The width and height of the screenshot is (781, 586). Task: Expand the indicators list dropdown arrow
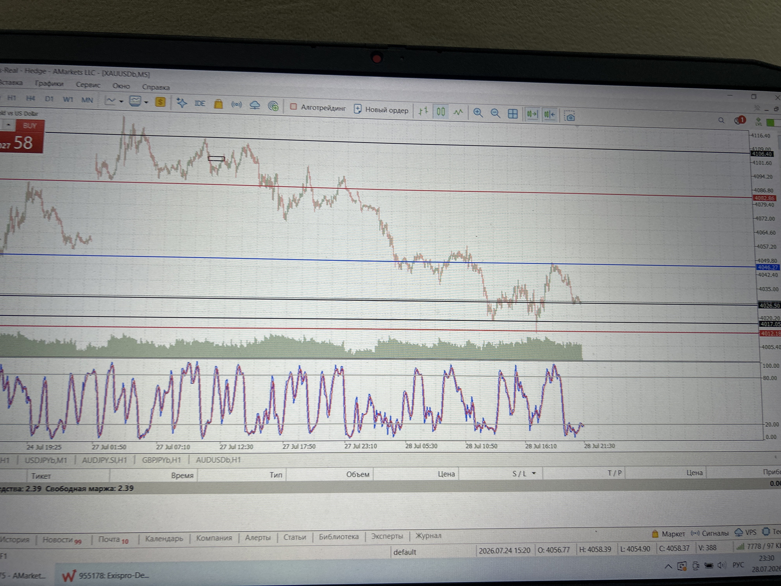click(x=121, y=102)
